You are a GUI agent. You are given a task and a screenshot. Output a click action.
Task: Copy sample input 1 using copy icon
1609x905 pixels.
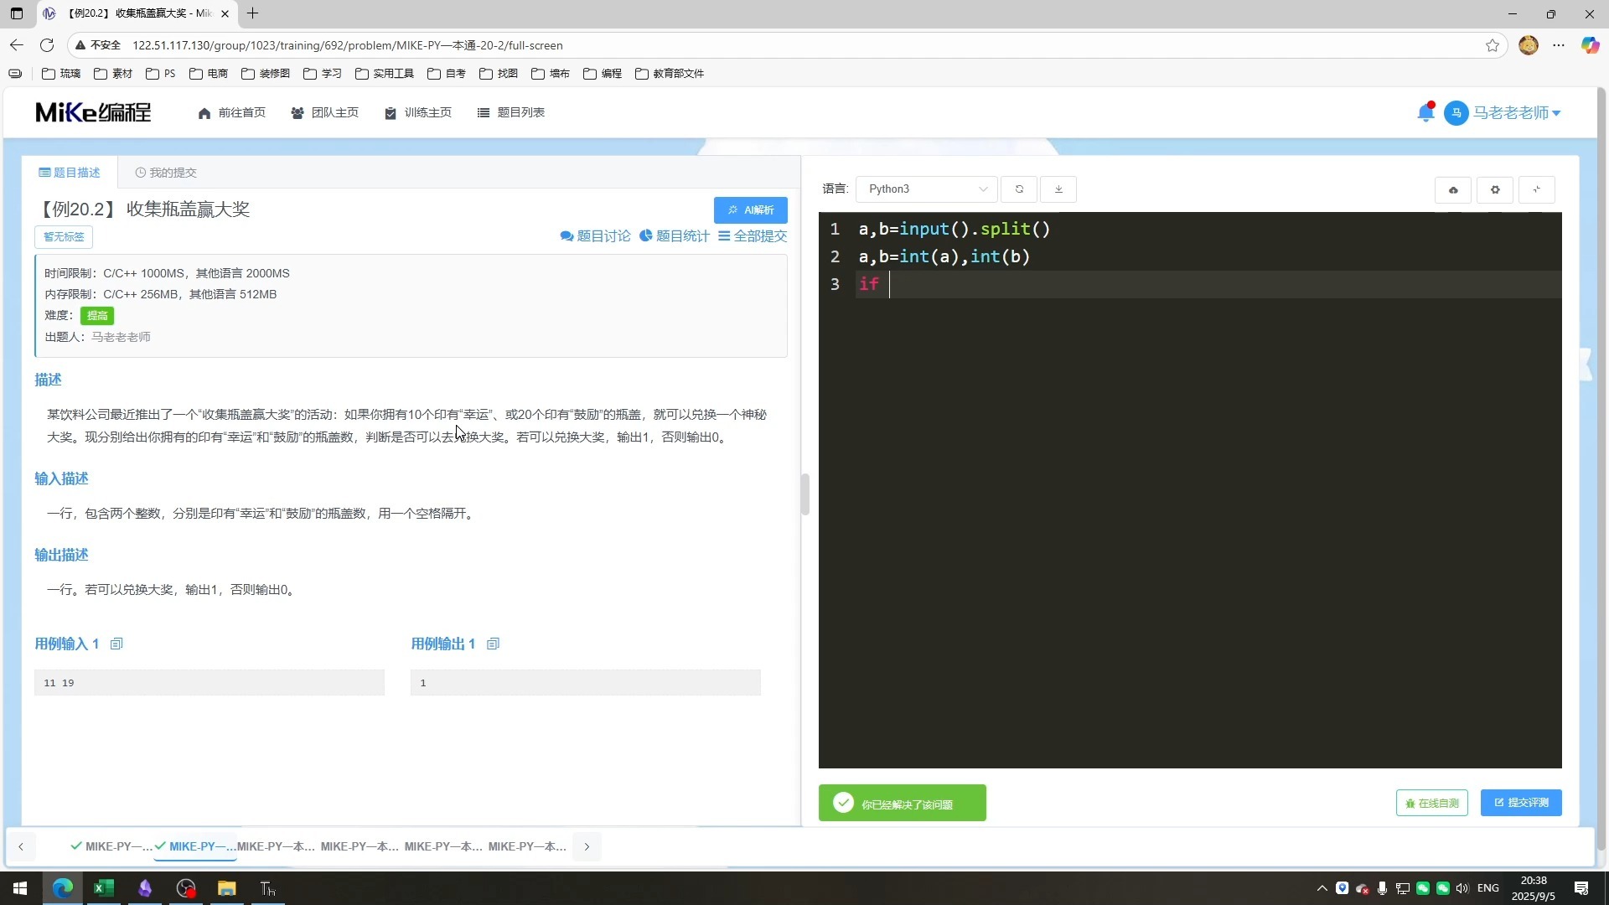[x=116, y=644]
